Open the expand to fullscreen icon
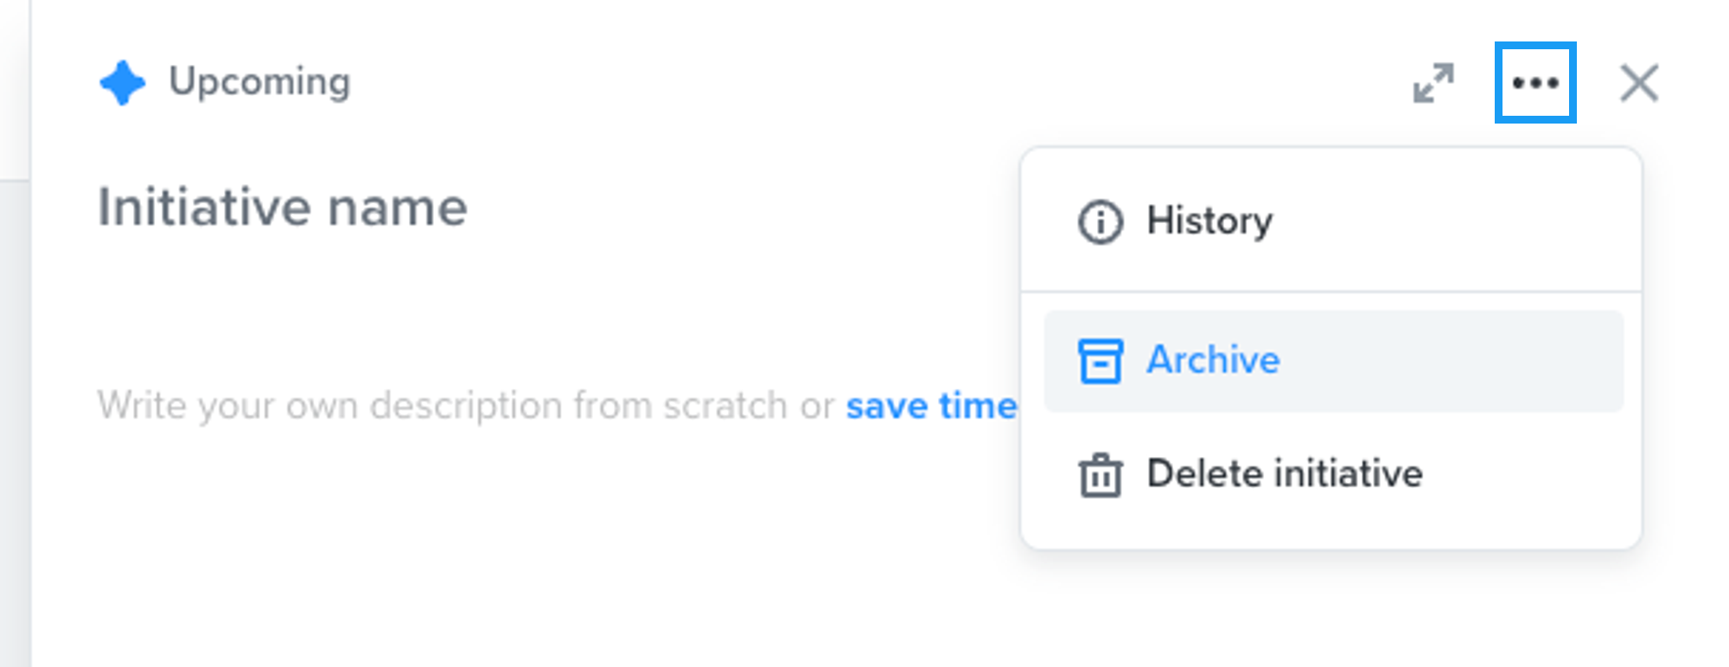Viewport: 1729px width, 667px height. coord(1435,82)
